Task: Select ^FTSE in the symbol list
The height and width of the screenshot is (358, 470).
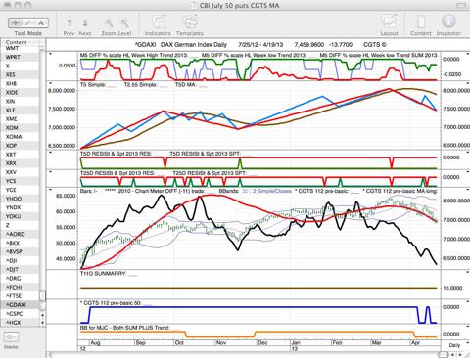Action: pos(21,295)
